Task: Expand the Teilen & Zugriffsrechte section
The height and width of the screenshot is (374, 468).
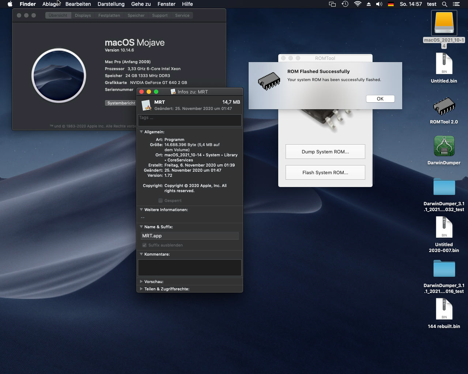Action: (x=141, y=289)
